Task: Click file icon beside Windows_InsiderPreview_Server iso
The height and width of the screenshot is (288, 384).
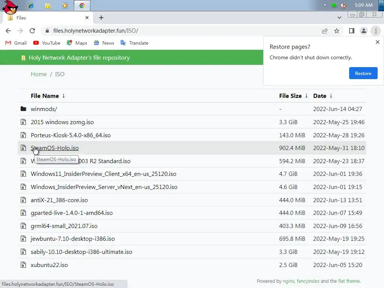Action: [x=23, y=187]
